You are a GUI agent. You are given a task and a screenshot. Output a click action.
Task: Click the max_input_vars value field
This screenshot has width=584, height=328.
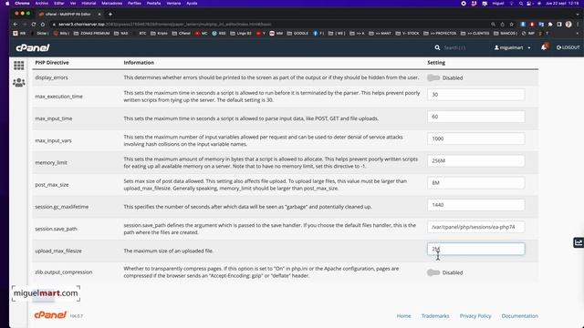click(x=476, y=138)
